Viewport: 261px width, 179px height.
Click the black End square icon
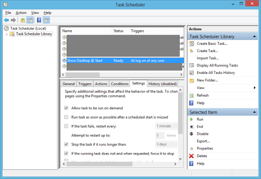click(x=192, y=126)
